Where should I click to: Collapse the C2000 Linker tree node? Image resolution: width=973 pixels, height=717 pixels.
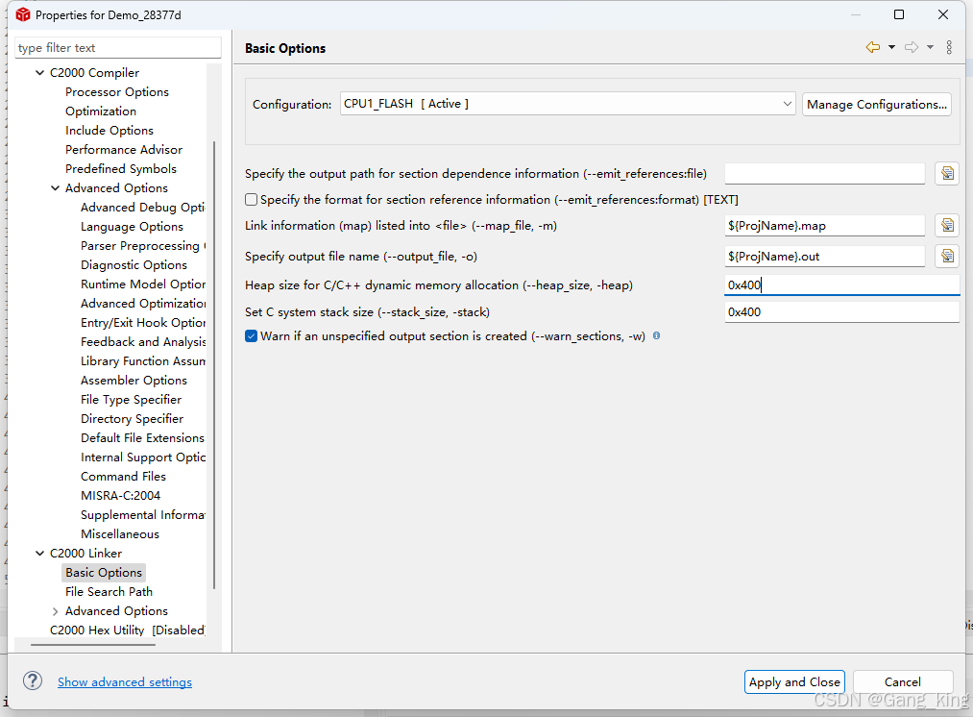[39, 553]
